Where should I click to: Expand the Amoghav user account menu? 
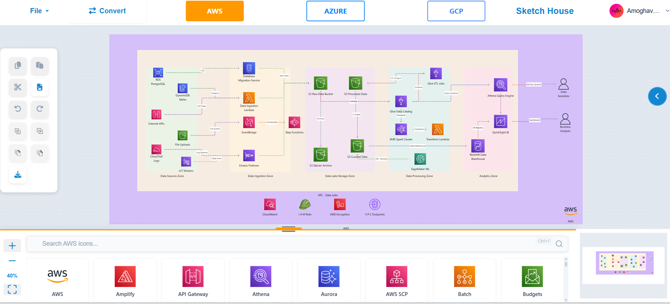point(639,11)
